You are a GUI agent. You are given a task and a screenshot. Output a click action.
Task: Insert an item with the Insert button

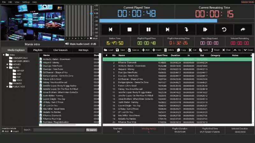click(157, 50)
